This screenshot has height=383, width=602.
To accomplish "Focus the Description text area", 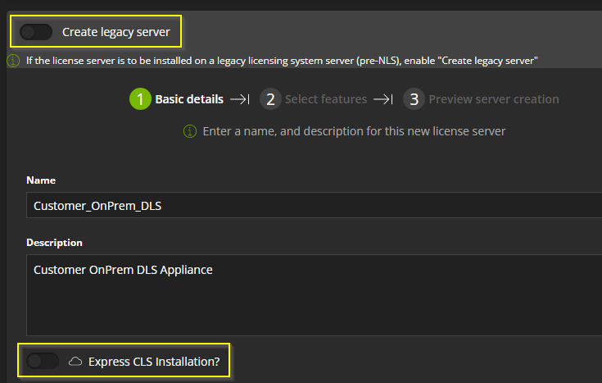I will point(314,295).
